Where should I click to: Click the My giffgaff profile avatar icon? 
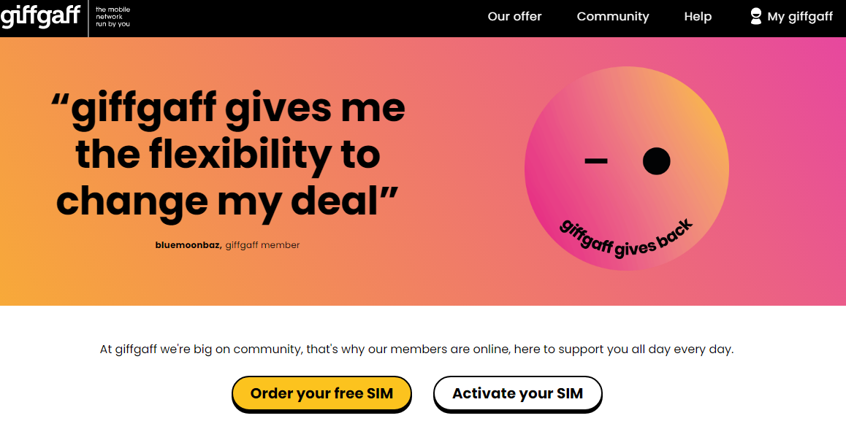tap(755, 16)
